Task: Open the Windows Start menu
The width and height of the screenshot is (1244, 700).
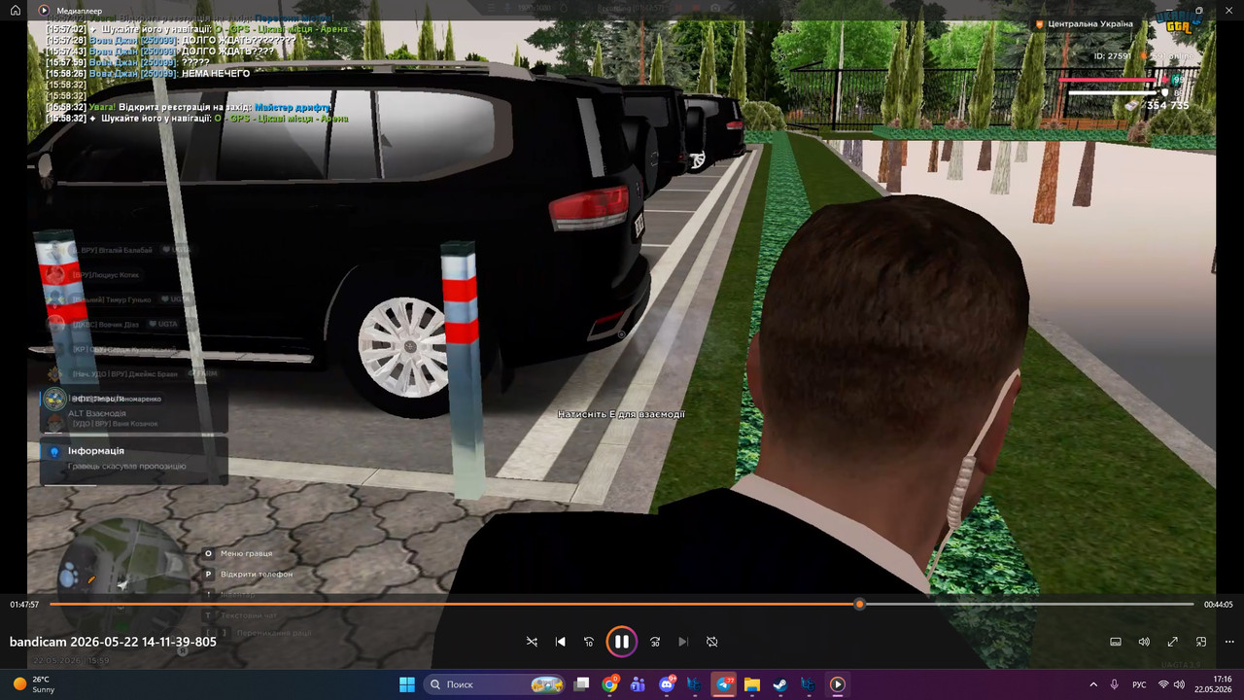Action: click(x=406, y=684)
